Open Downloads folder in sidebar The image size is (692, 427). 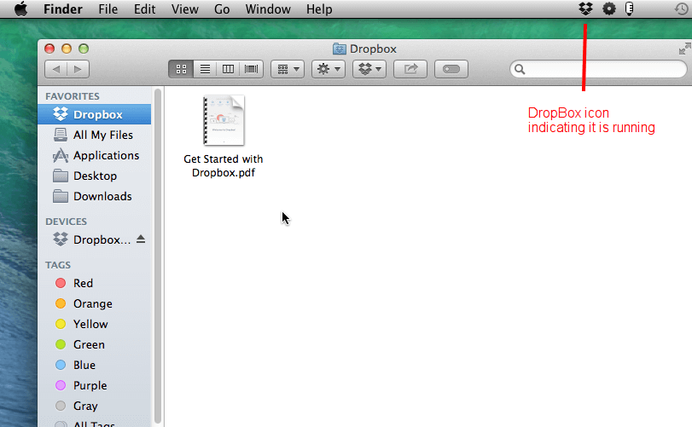[95, 196]
